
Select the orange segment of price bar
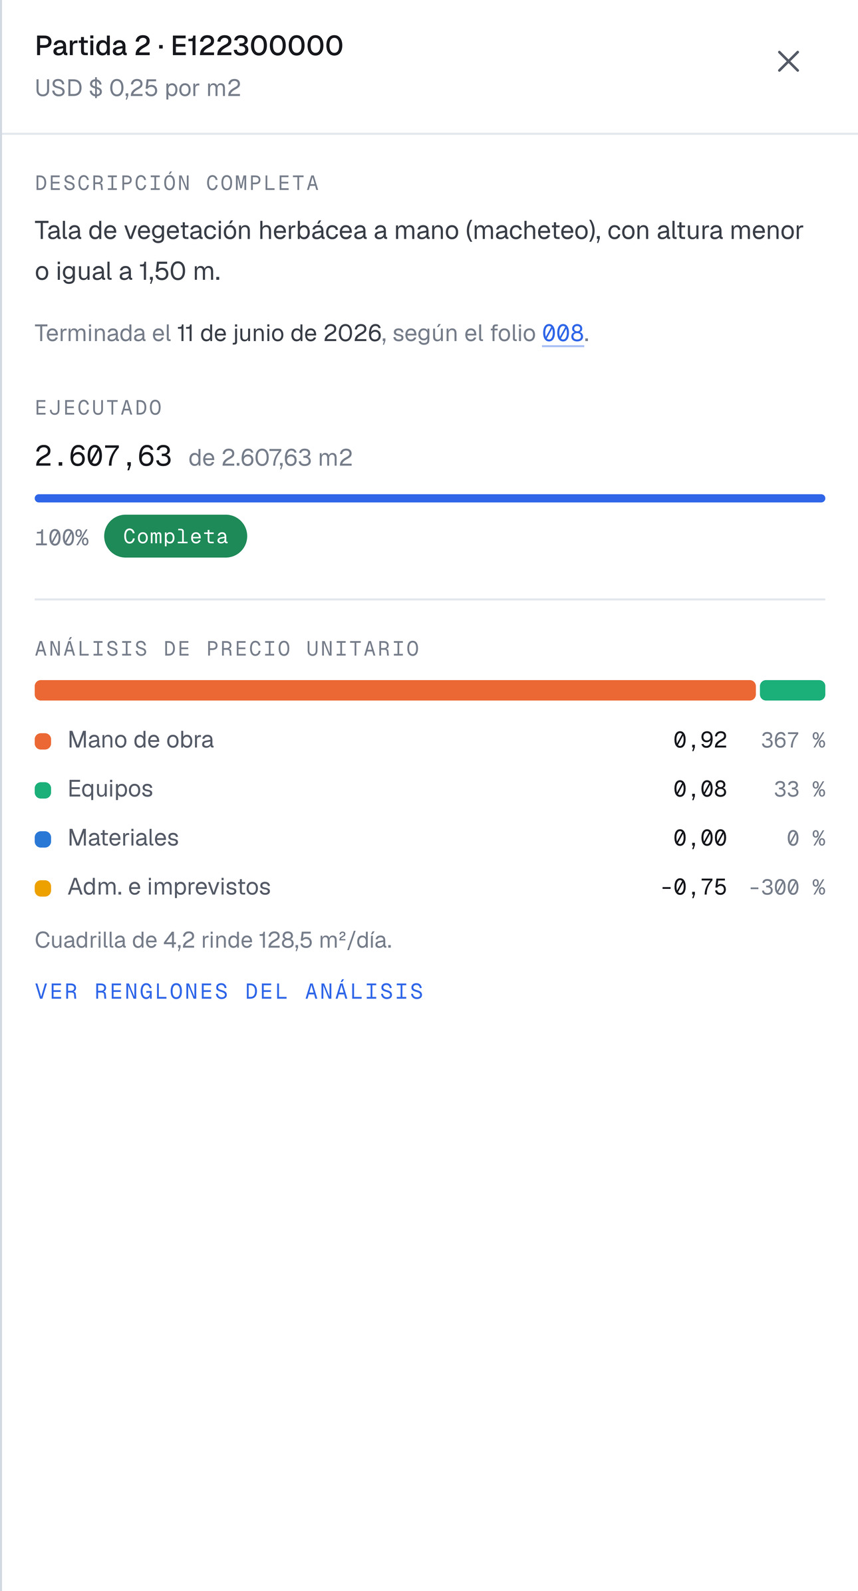395,690
